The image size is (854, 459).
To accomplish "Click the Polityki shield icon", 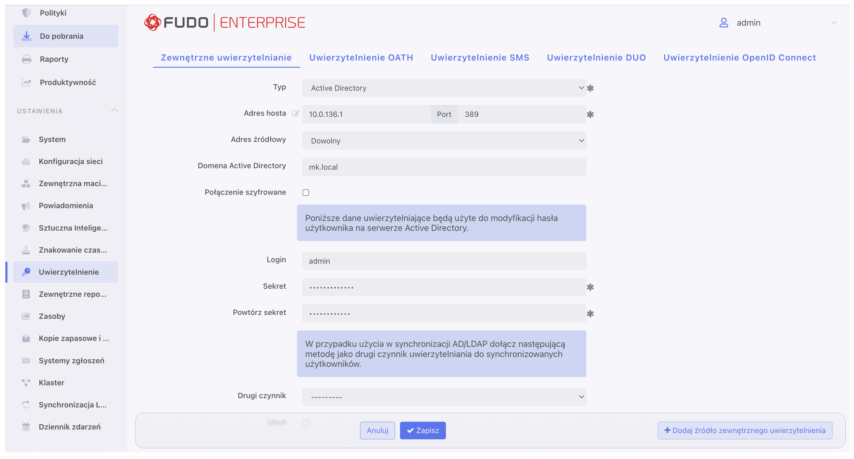I will (x=26, y=13).
